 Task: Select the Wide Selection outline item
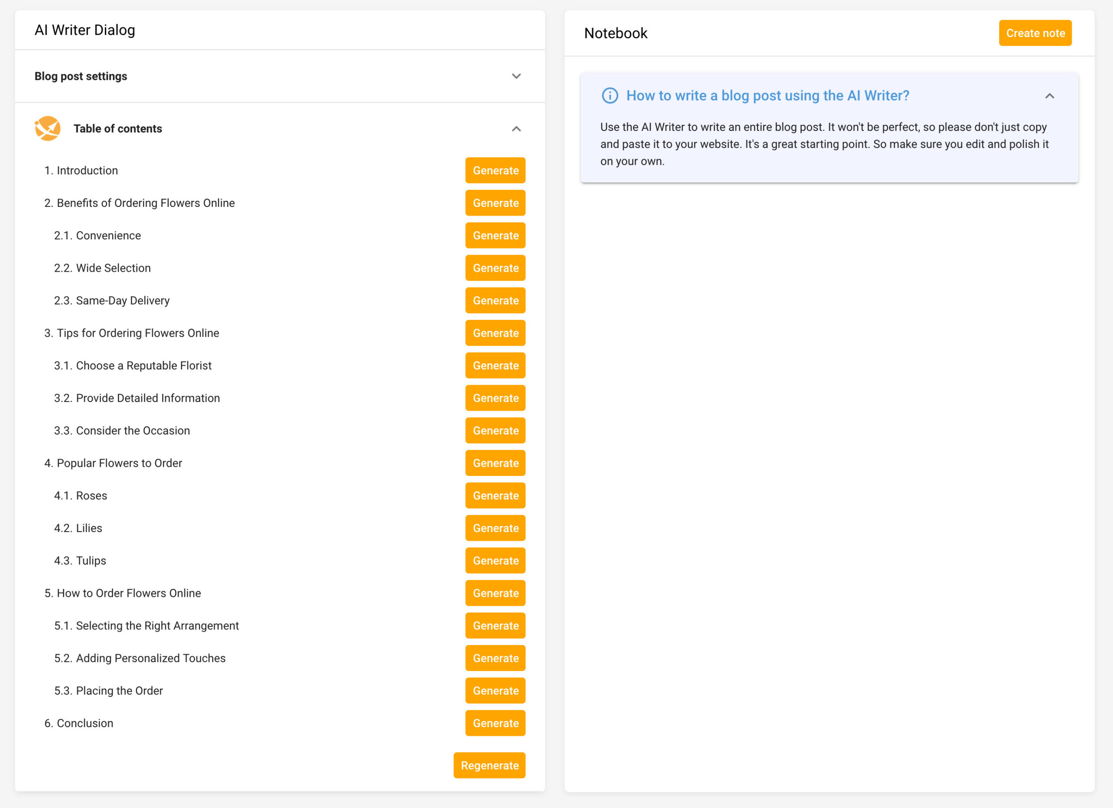(x=113, y=268)
